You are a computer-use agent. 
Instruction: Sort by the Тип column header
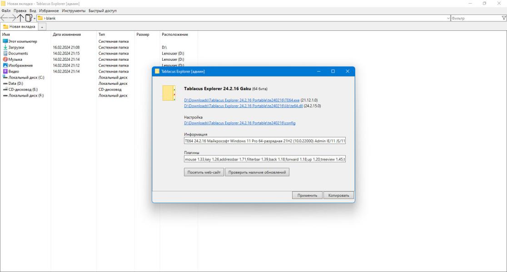click(101, 34)
